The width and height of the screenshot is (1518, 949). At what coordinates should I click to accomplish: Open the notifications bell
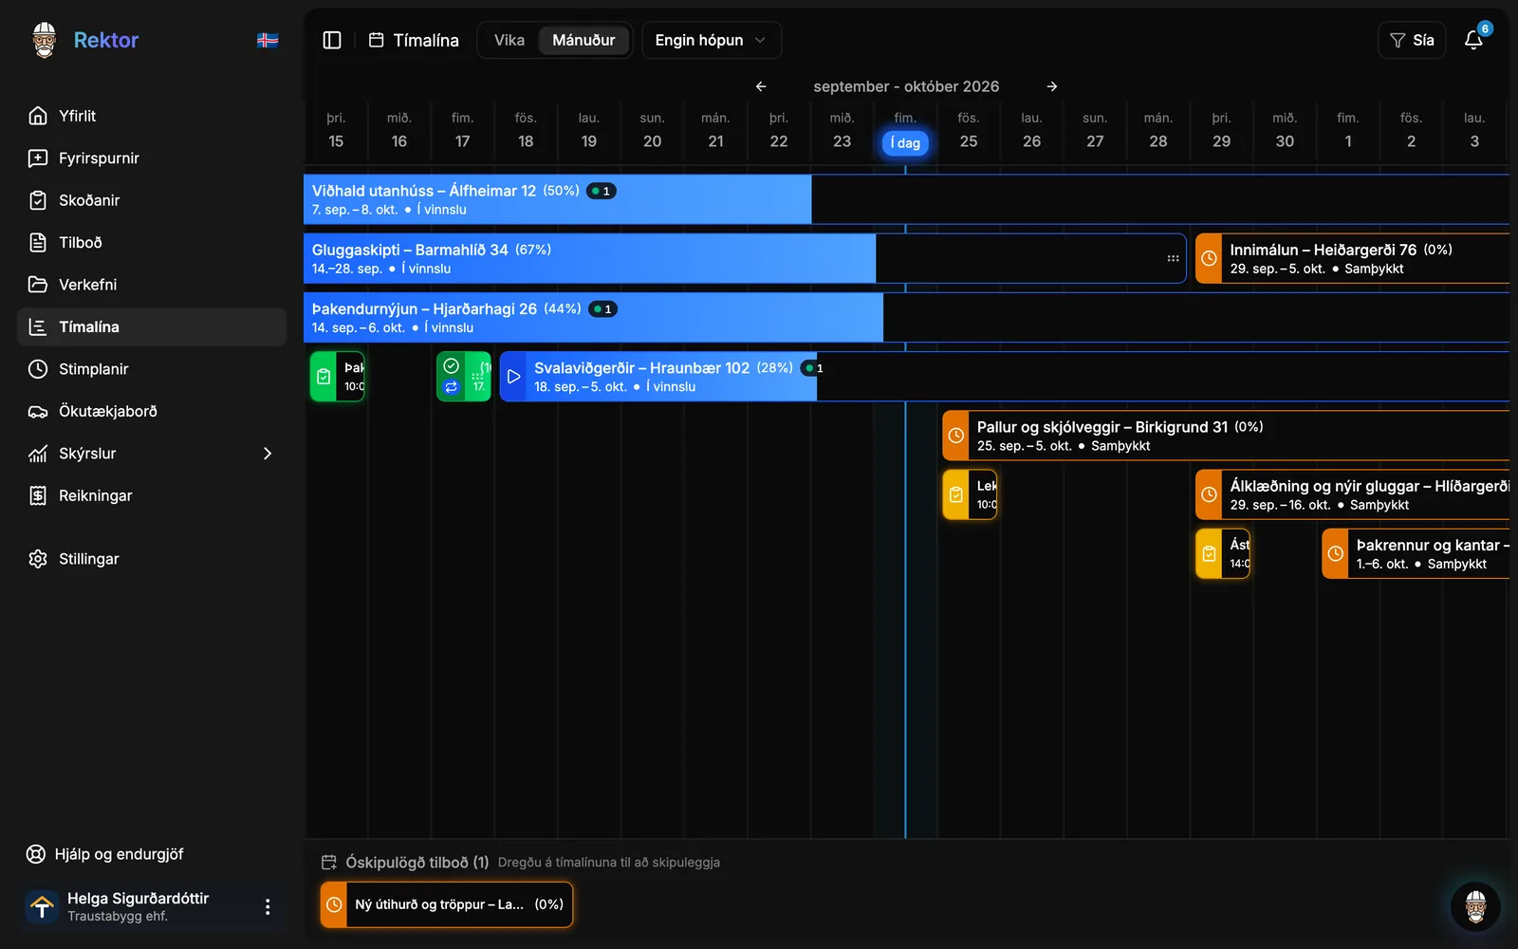[1473, 40]
